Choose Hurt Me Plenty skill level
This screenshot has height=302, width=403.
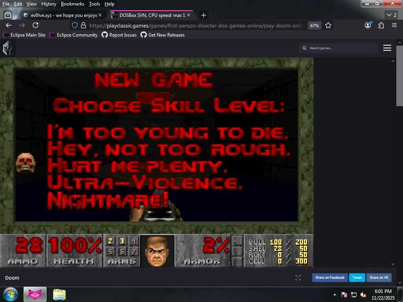pyautogui.click(x=137, y=166)
